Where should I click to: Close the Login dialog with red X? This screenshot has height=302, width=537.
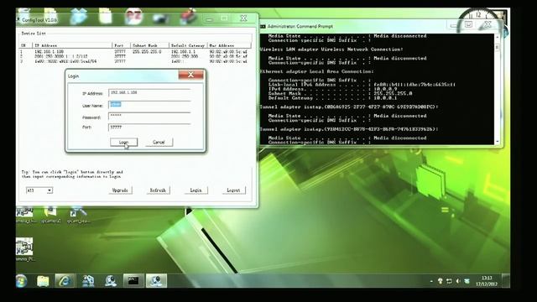[190, 75]
